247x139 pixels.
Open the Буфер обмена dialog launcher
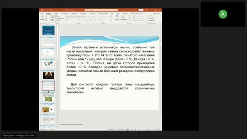(49, 23)
